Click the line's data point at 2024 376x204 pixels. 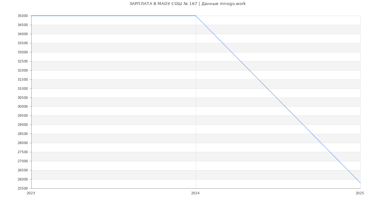(x=196, y=16)
